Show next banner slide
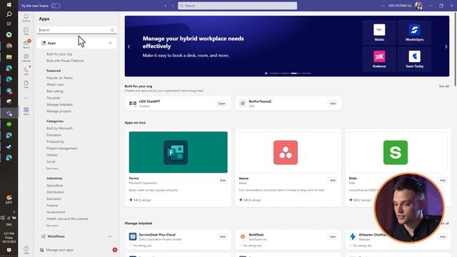The height and width of the screenshot is (257, 457). (x=446, y=46)
